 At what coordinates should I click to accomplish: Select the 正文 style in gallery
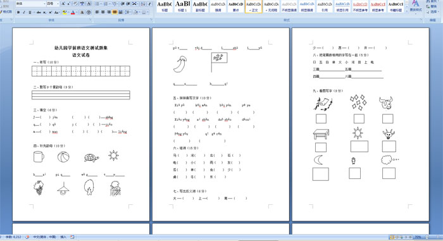(253, 6)
